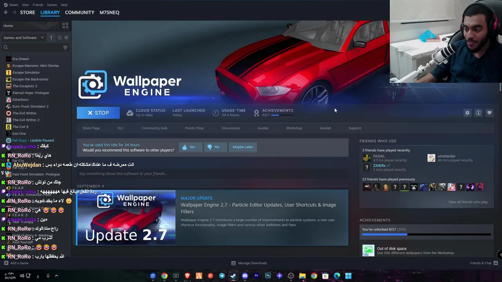This screenshot has height=282, width=502.
Task: Click the Escape Simulator game icon
Action: [9, 72]
